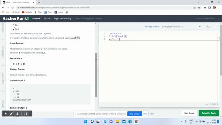
Task: Click the Input Format heading
Action: 17,43
